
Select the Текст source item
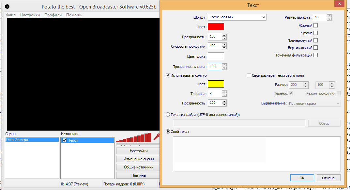point(87,140)
